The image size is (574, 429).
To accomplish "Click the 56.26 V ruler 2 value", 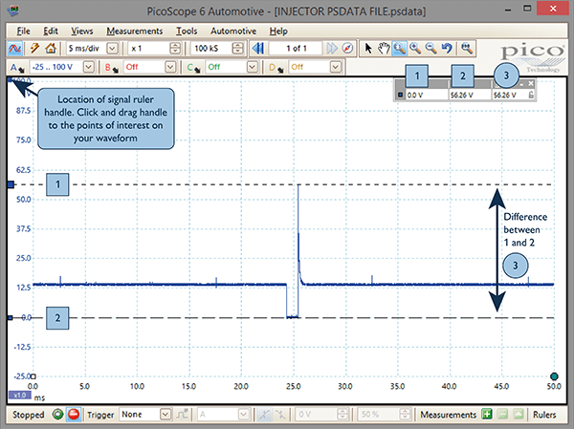I will (x=462, y=96).
